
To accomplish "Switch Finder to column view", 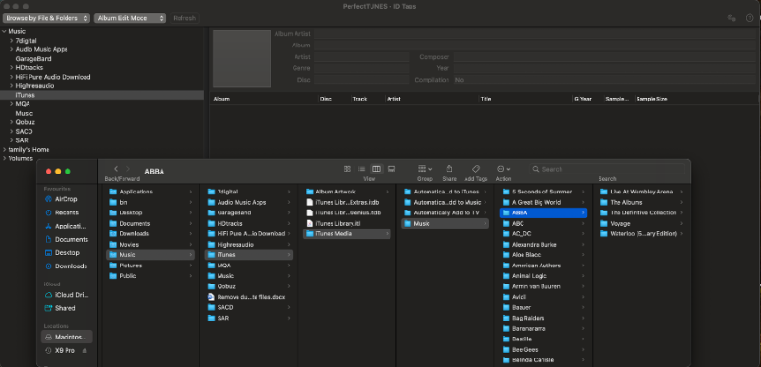I will click(x=376, y=169).
